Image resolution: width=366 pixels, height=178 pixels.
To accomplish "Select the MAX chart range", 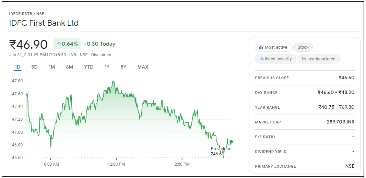I will pos(143,67).
